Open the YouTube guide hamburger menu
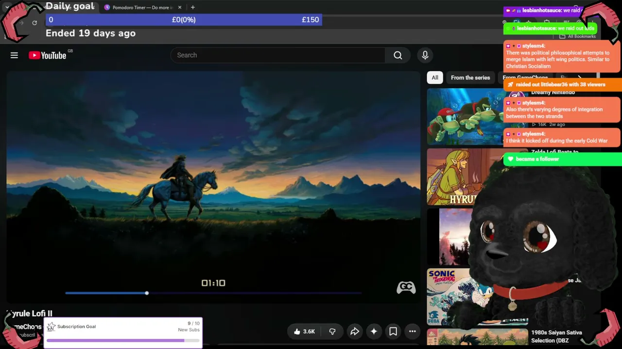Screen dimensions: 622x349 coord(14,55)
